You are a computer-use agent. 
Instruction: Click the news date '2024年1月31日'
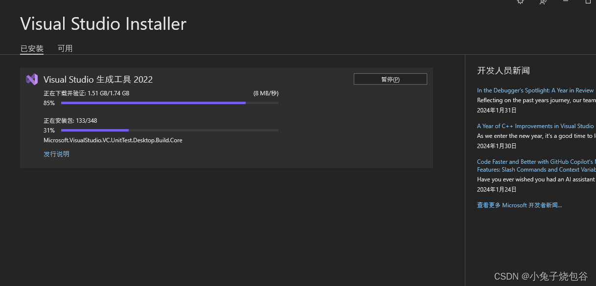tap(497, 110)
